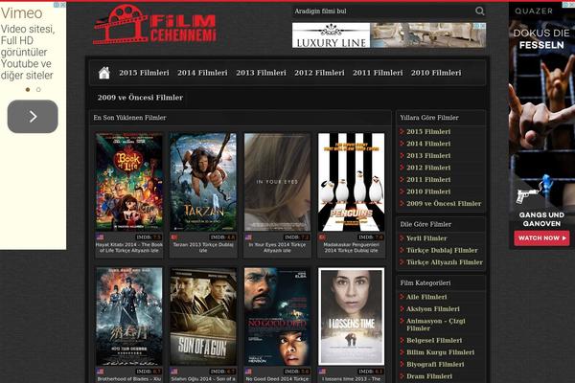Click the home icon in navigation bar

coord(104,73)
